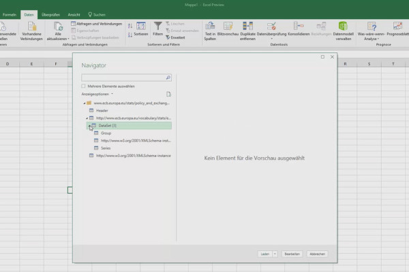Select column R header
409x272 pixels.
[345, 64]
